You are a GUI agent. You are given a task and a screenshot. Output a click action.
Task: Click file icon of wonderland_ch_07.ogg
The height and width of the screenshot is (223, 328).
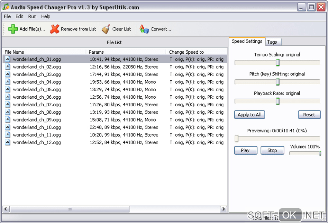tap(7, 104)
